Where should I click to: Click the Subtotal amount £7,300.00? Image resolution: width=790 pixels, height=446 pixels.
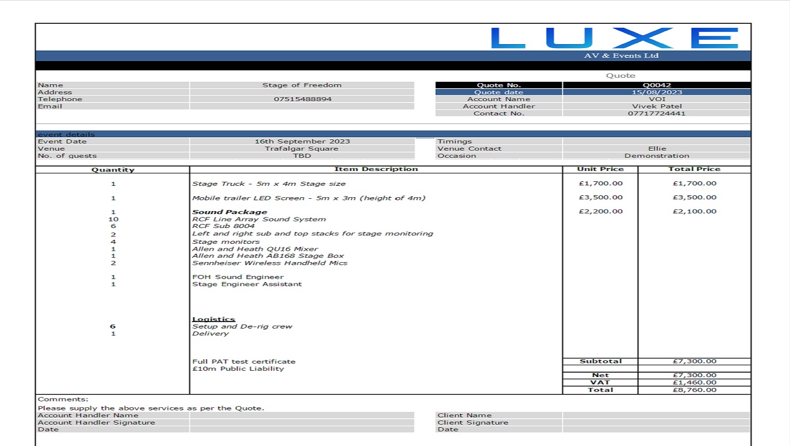694,361
